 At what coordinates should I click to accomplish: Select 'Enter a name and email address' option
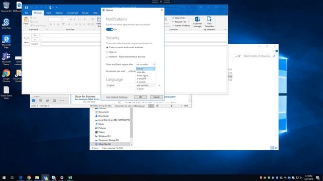click(125, 47)
